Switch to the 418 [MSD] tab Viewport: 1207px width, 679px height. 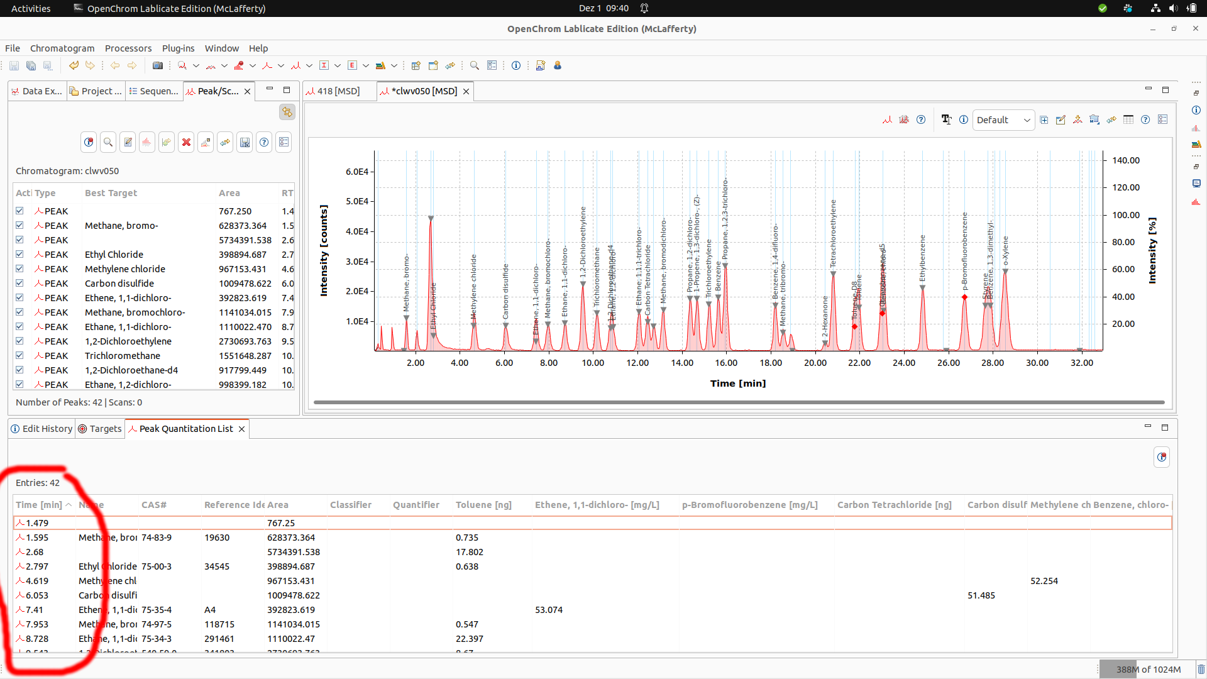pyautogui.click(x=339, y=91)
